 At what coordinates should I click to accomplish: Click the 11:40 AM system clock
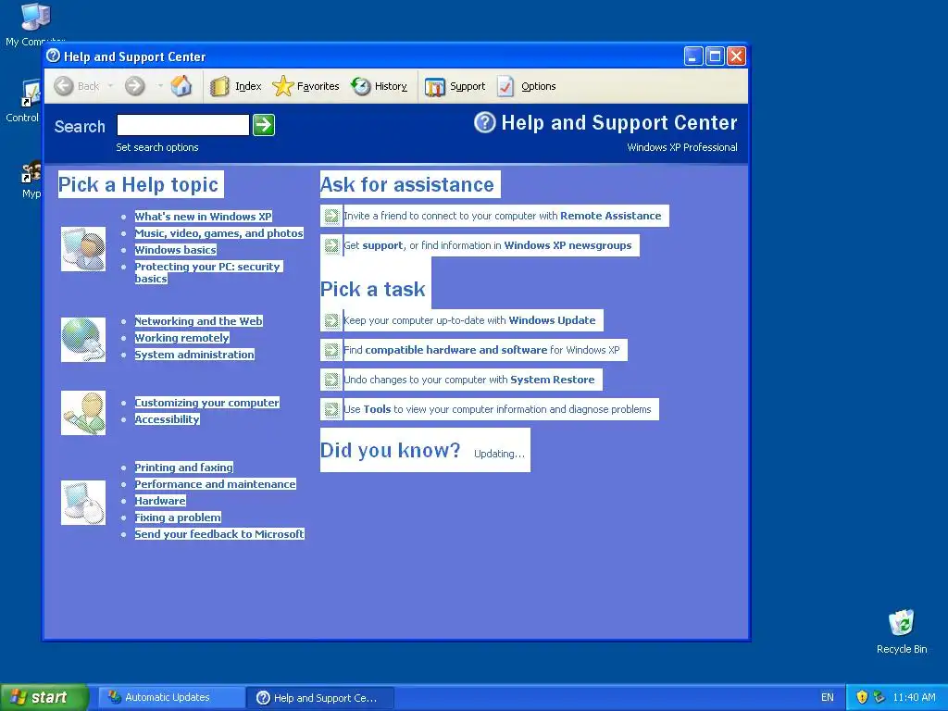coord(914,697)
